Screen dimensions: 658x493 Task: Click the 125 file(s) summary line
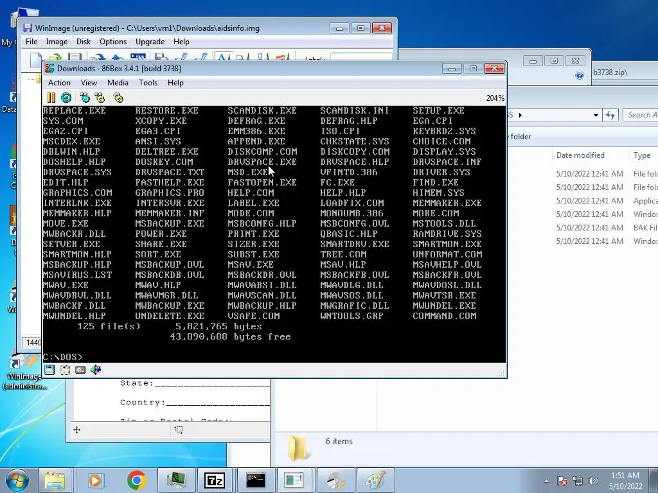170,327
